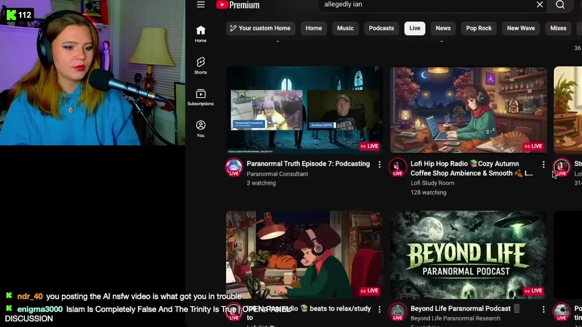The width and height of the screenshot is (582, 327).
Task: Open Shorts in sidebar
Action: [201, 66]
